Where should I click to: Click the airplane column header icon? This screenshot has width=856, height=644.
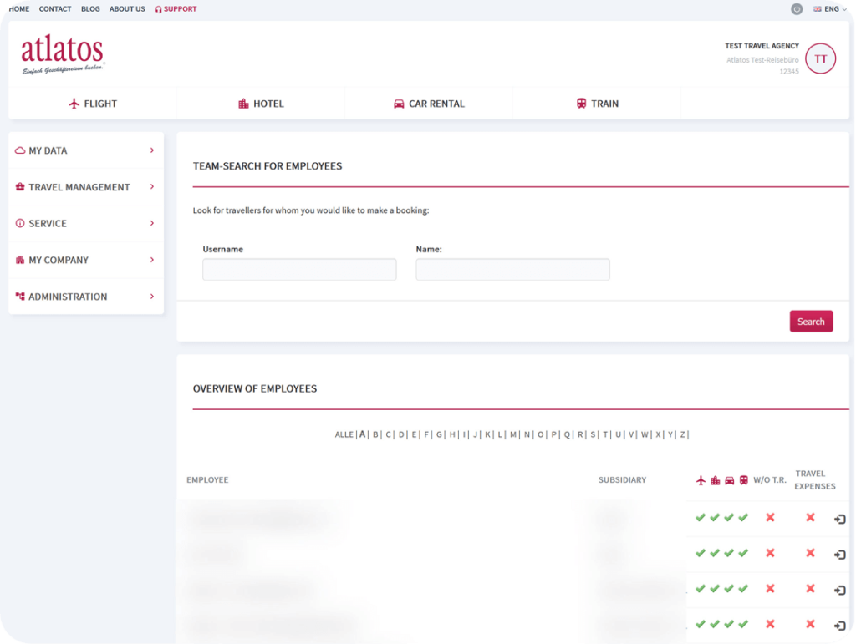tap(701, 480)
